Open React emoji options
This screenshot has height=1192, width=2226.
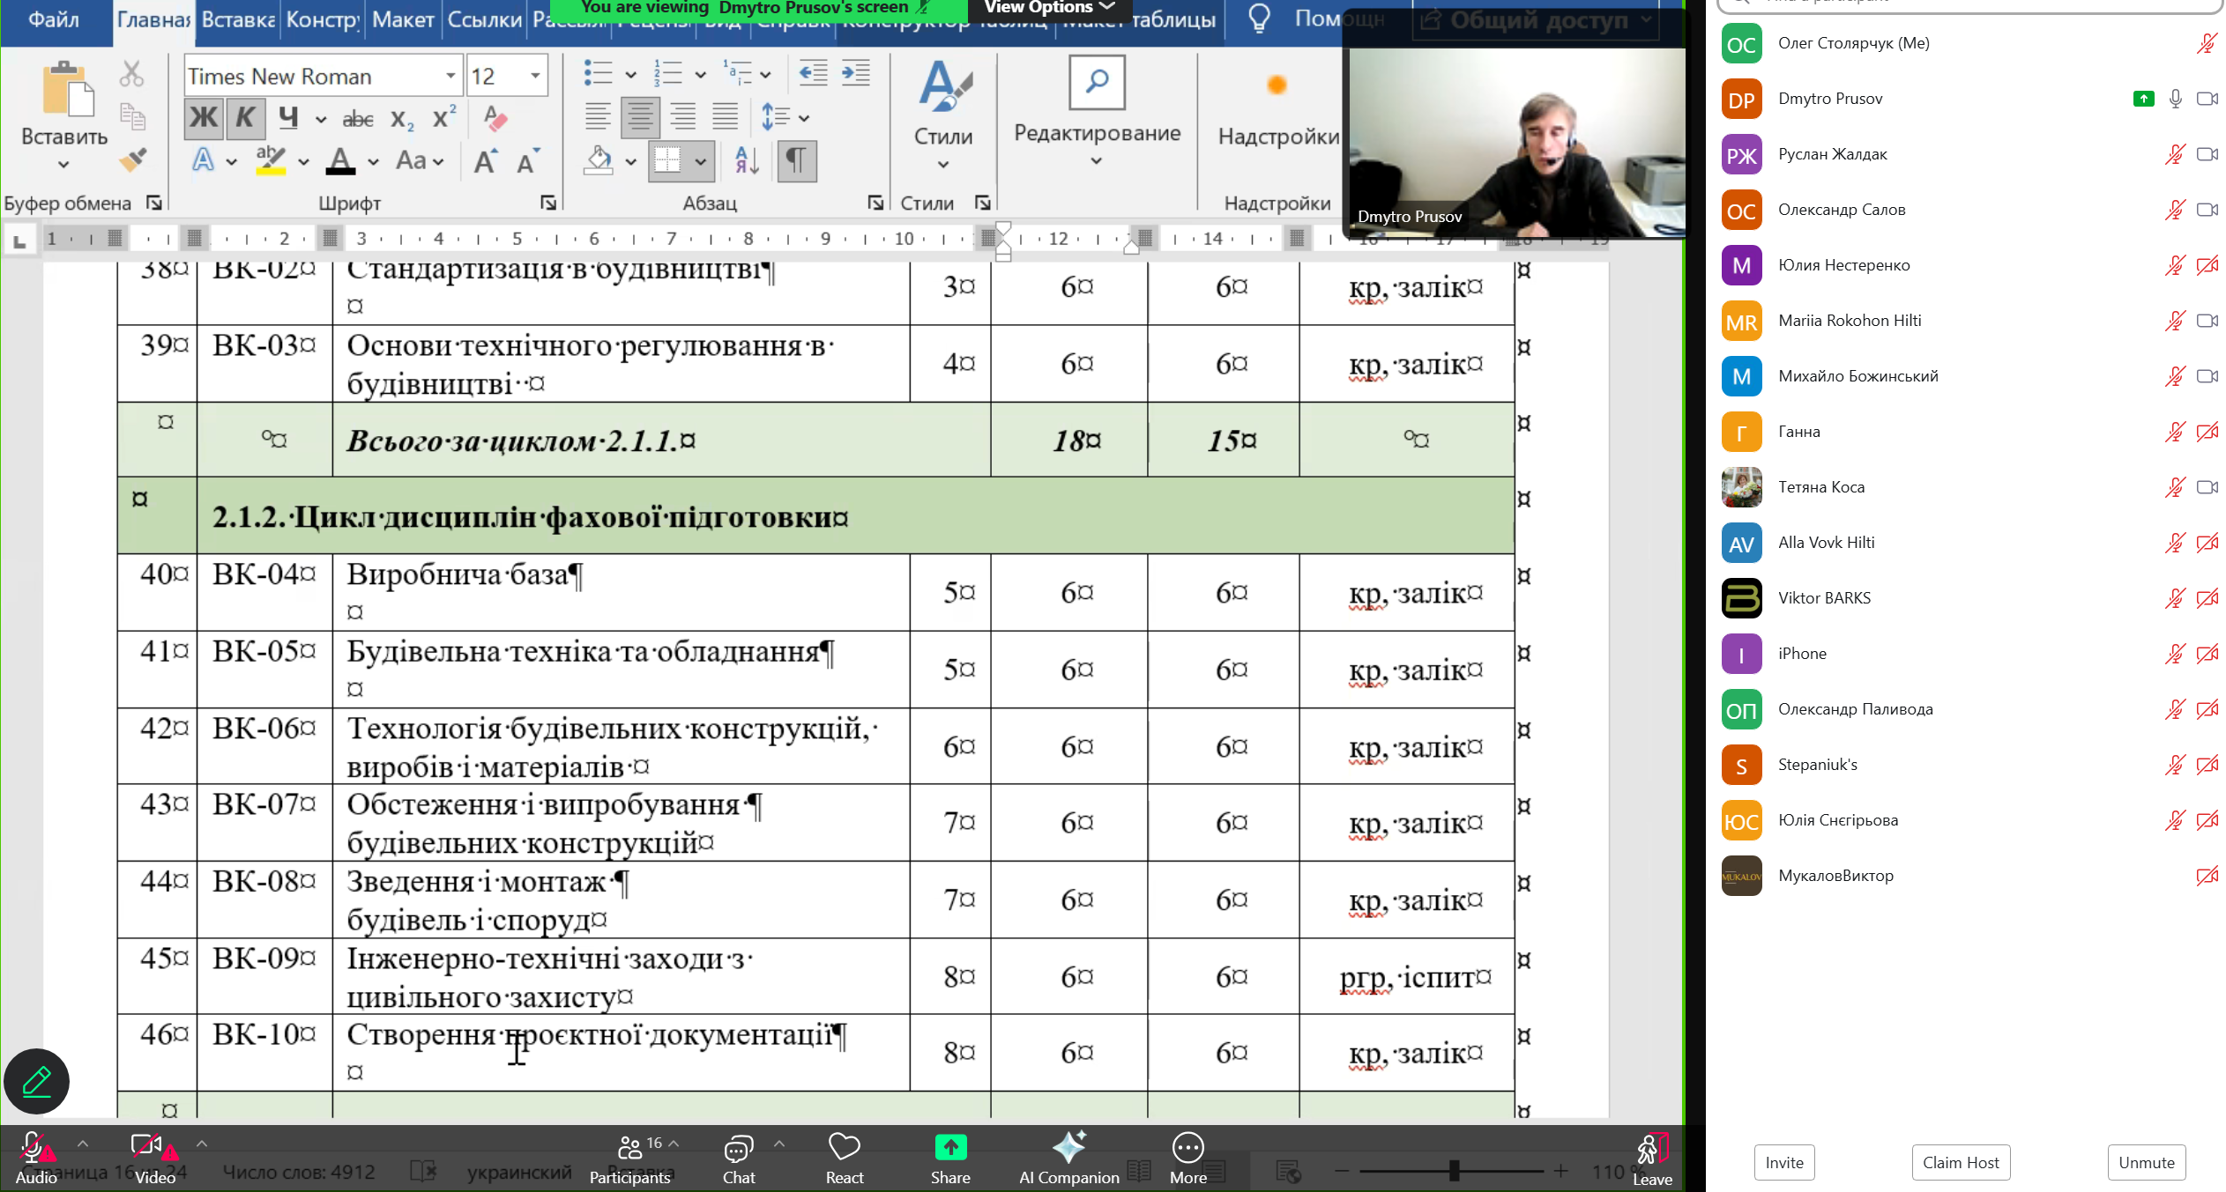click(844, 1158)
